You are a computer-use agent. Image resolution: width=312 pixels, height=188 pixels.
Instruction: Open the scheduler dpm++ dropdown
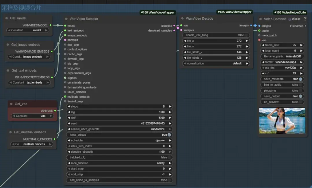tap(119, 140)
